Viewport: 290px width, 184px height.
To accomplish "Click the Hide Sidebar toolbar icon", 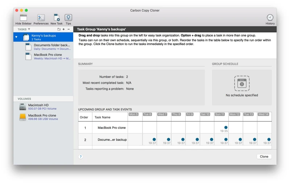I will click(x=23, y=18).
